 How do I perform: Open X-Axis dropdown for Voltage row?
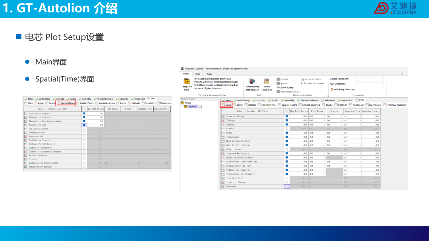tap(342, 120)
